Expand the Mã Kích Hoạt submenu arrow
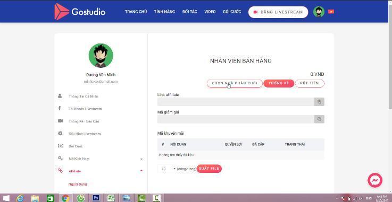Screen dimensions: 392x202 pos(141,159)
